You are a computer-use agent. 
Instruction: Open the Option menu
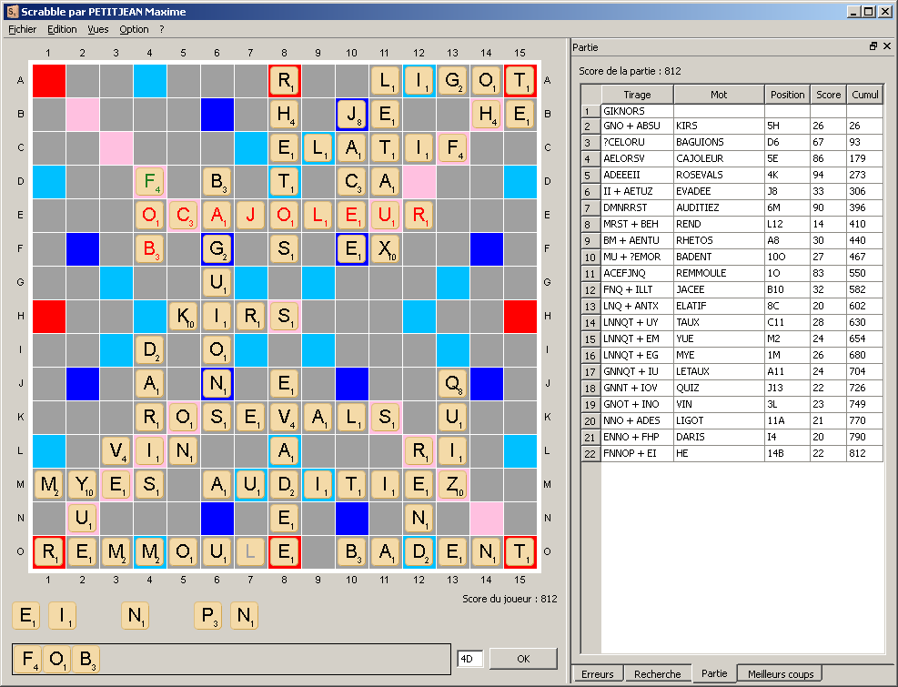(x=134, y=29)
